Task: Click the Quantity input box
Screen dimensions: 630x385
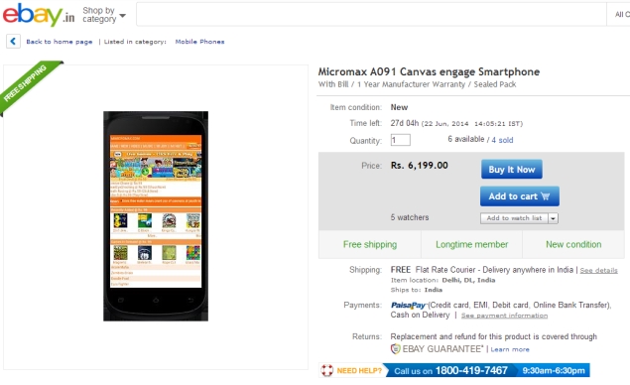Action: 400,140
